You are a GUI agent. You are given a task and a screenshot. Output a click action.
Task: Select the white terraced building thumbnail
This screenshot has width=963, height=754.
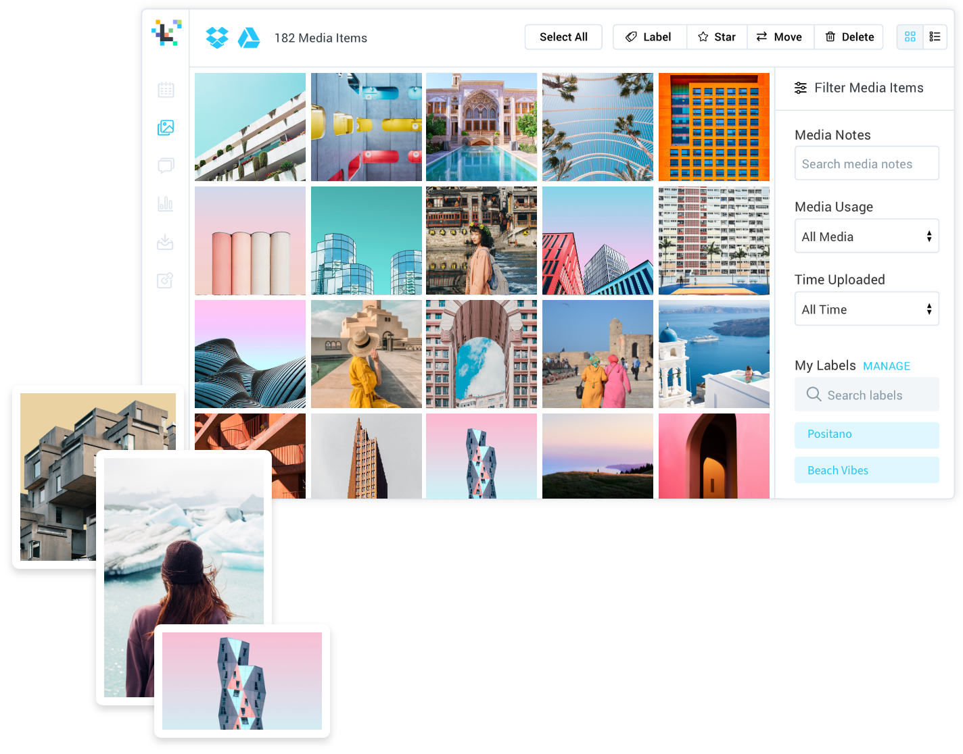pyautogui.click(x=250, y=127)
